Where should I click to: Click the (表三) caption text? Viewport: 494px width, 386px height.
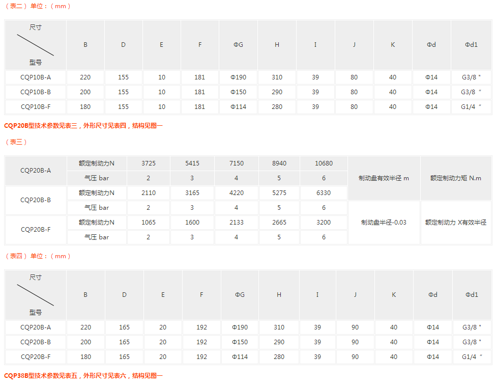pyautogui.click(x=16, y=142)
